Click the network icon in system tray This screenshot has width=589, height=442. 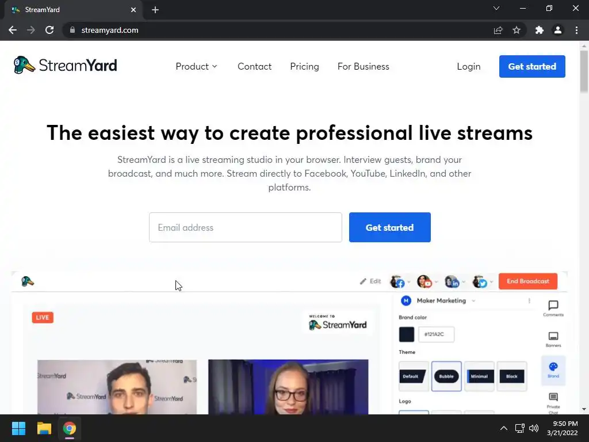point(519,428)
